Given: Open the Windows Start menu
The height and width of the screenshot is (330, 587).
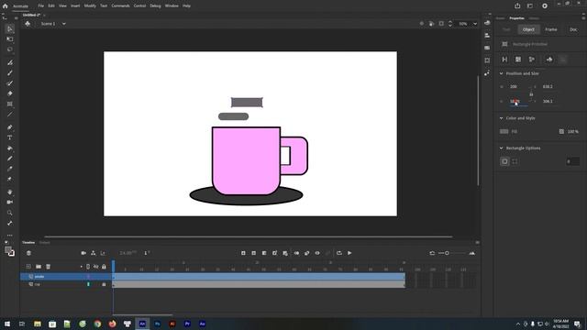Looking at the screenshot, I should coord(7,324).
